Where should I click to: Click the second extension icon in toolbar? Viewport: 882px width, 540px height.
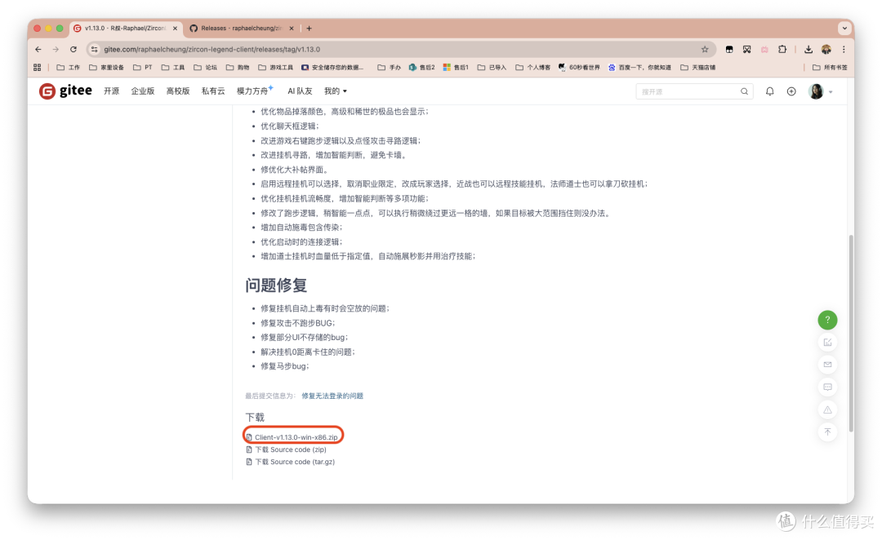coord(747,50)
